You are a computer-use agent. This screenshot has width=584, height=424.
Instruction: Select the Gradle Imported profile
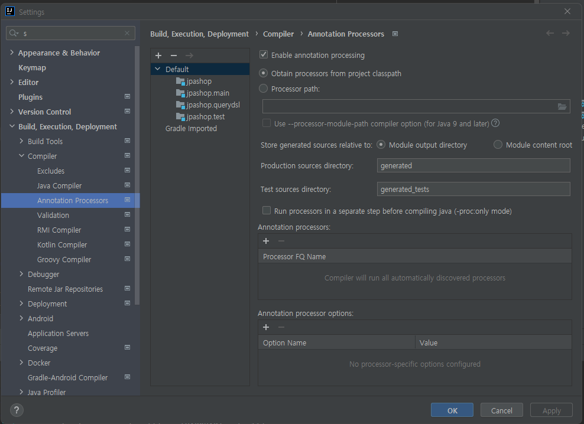(x=191, y=128)
